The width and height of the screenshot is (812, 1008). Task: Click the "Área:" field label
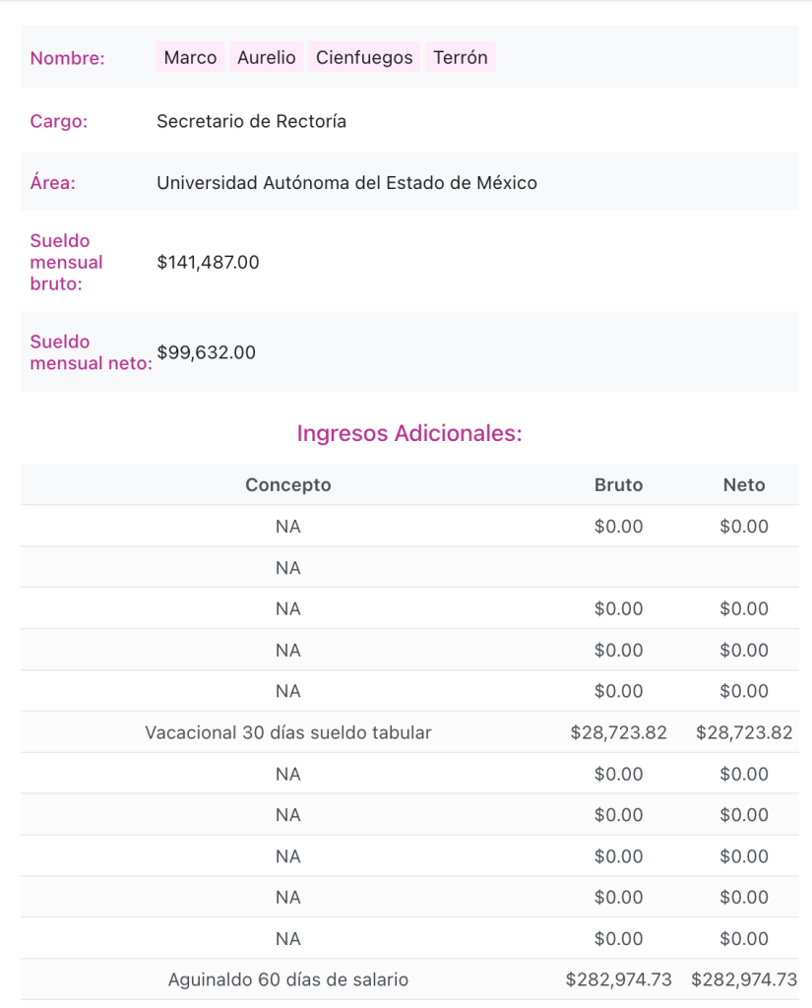[53, 183]
